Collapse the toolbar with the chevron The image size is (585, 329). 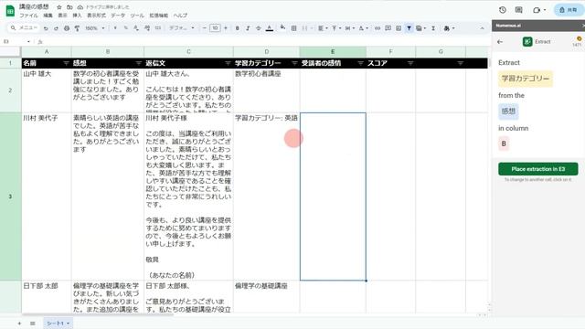482,28
